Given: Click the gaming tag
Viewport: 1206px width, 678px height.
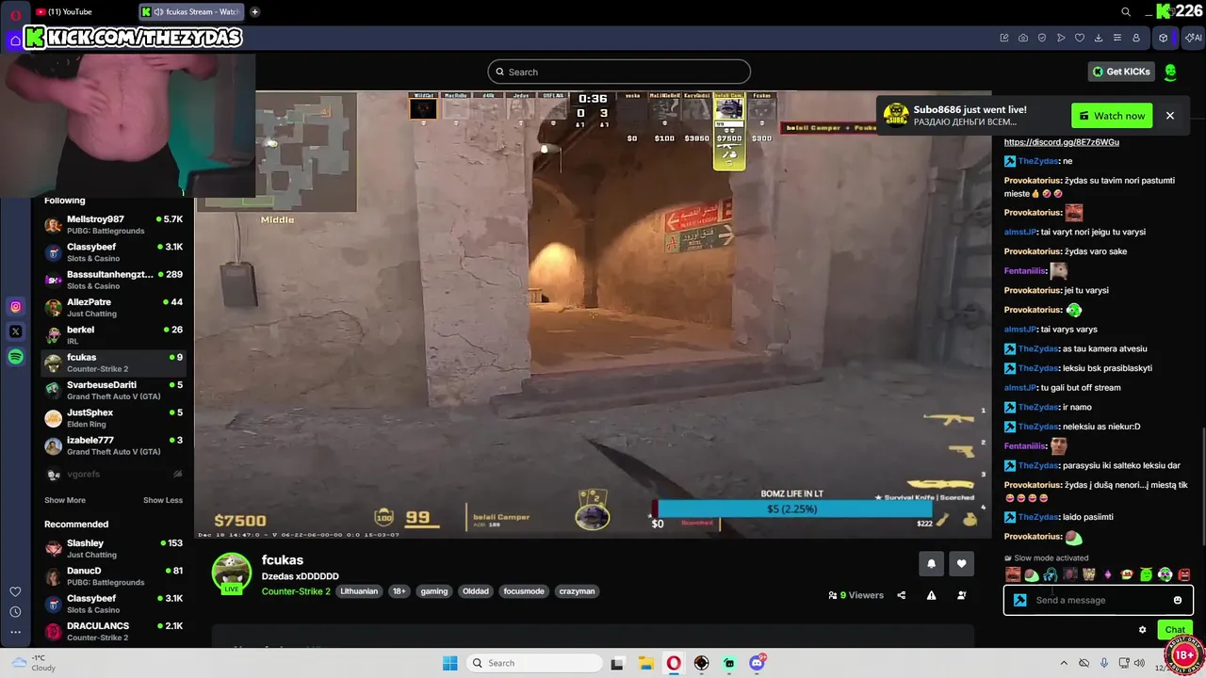Looking at the screenshot, I should coord(434,591).
